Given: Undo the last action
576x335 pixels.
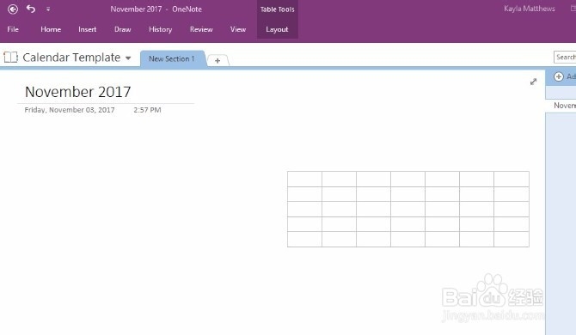Looking at the screenshot, I should 31,9.
